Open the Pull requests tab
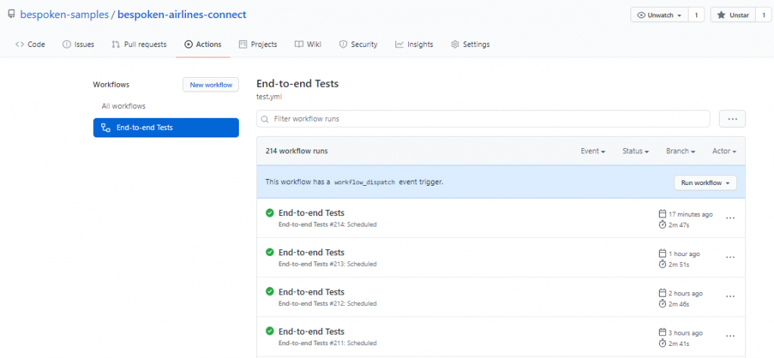Viewport: 774px width, 358px height. tap(139, 45)
